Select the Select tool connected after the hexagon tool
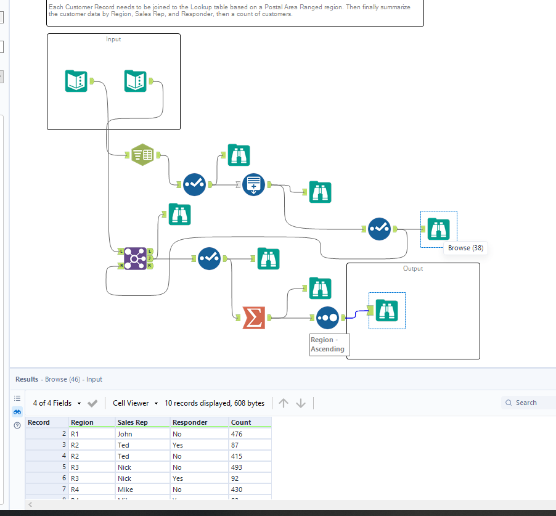This screenshot has height=516, width=556. [x=194, y=184]
